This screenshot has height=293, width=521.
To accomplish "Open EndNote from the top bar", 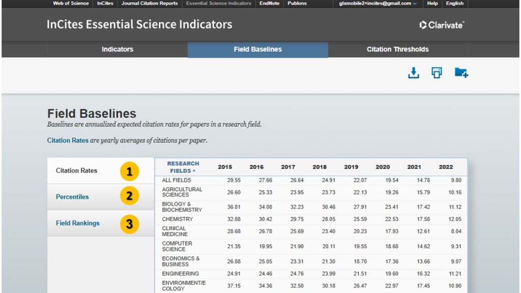I will click(270, 4).
